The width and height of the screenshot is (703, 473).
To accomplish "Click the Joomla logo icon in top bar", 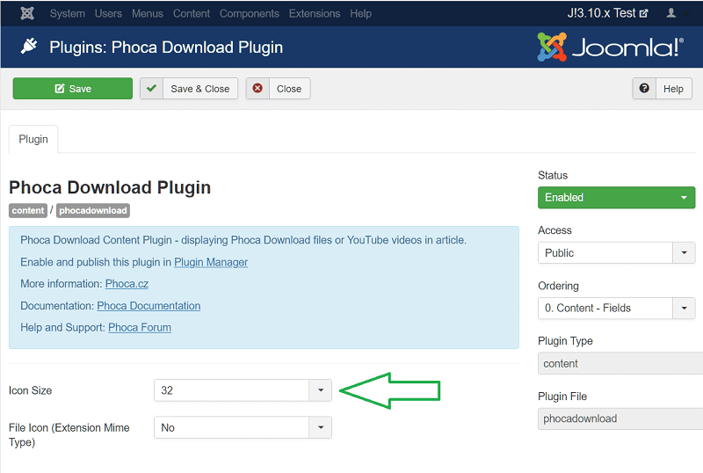I will pos(26,13).
